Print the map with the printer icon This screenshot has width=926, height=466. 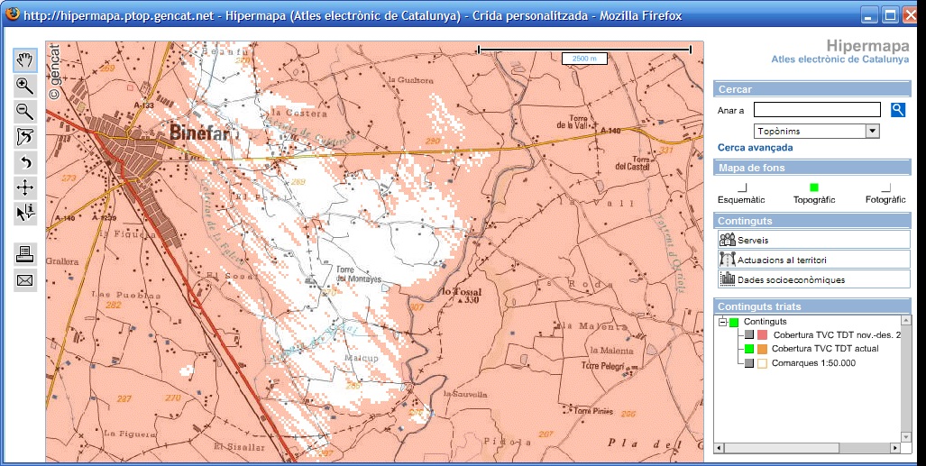pyautogui.click(x=25, y=254)
